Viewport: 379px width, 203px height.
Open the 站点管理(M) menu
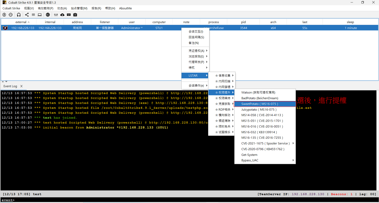click(79, 8)
